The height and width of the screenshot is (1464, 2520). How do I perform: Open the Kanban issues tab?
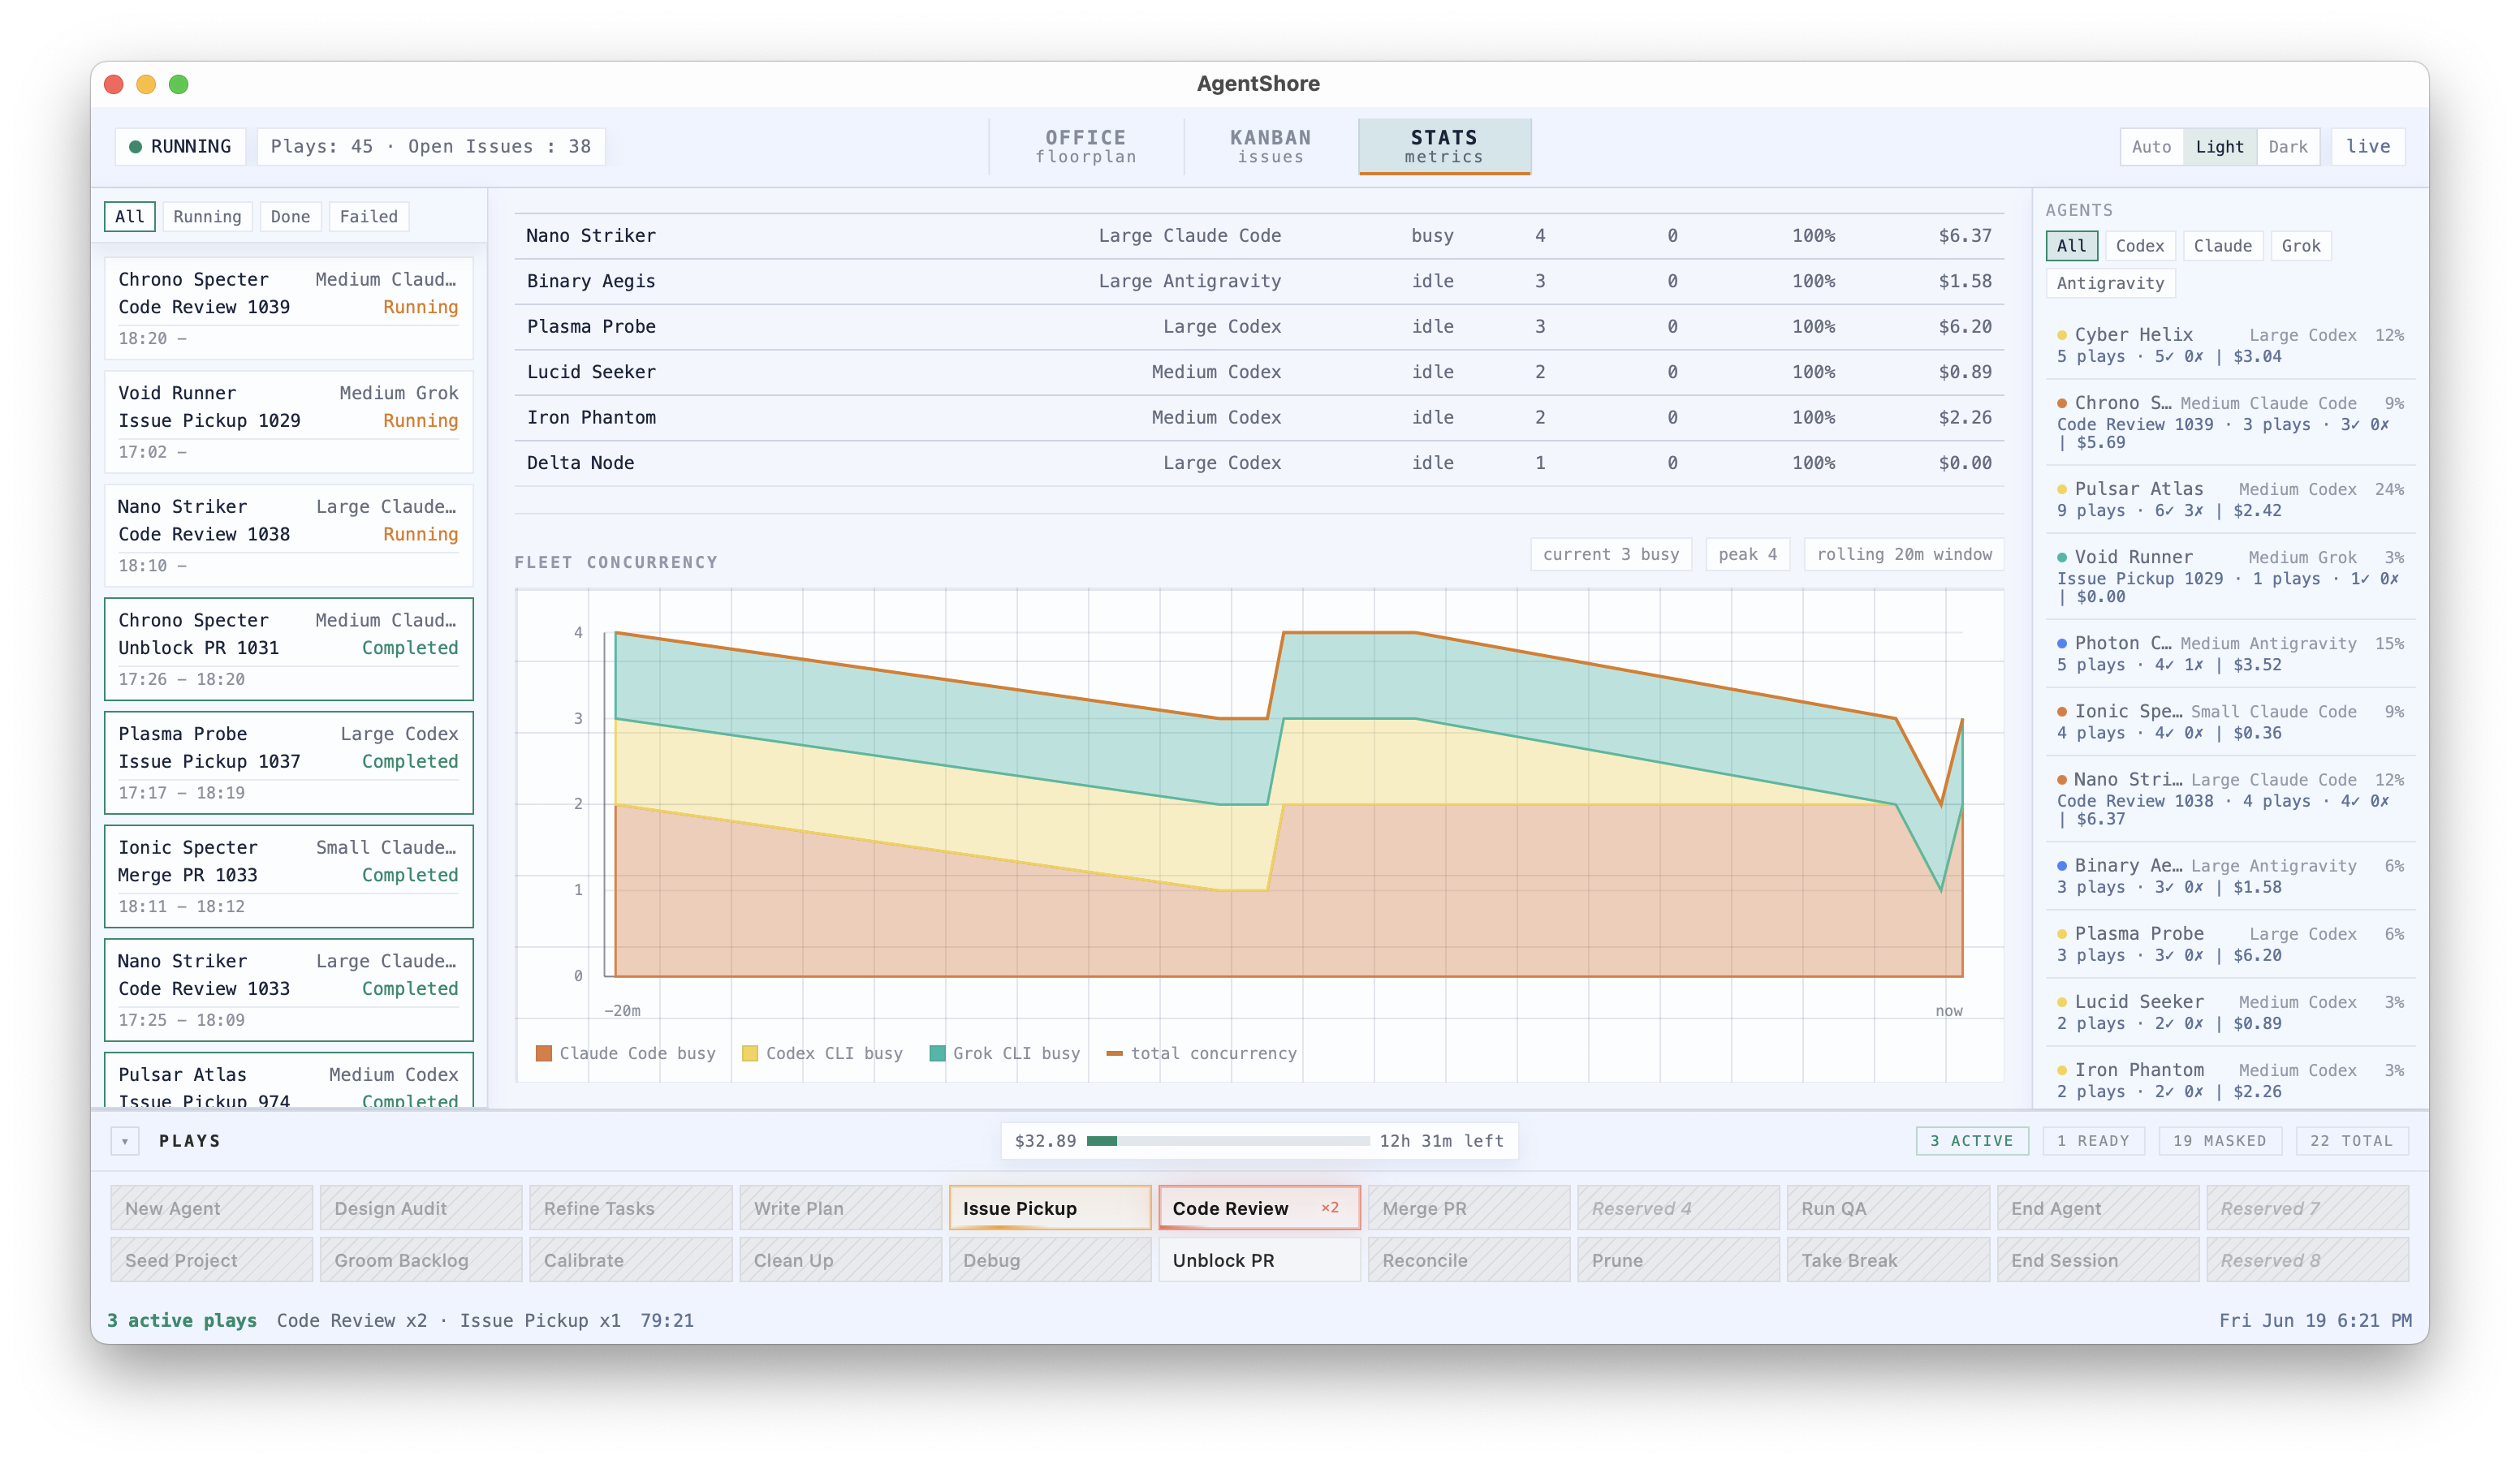(x=1271, y=146)
